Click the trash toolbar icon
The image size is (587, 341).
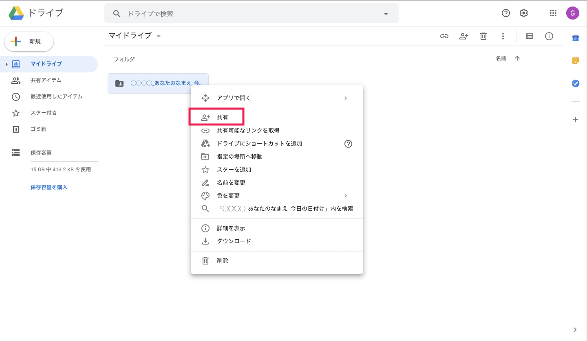(483, 36)
